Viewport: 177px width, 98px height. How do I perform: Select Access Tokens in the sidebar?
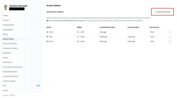[21, 39]
